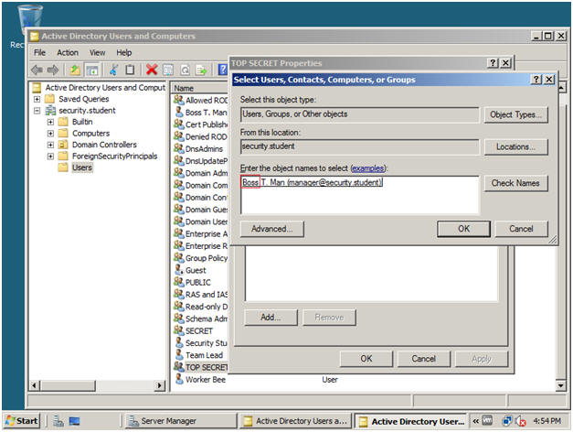This screenshot has width=573, height=432.
Task: Click in the object names text box
Action: coord(360,195)
